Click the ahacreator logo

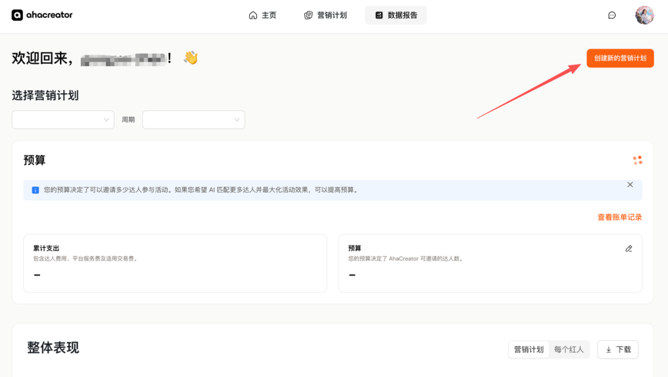click(x=42, y=15)
